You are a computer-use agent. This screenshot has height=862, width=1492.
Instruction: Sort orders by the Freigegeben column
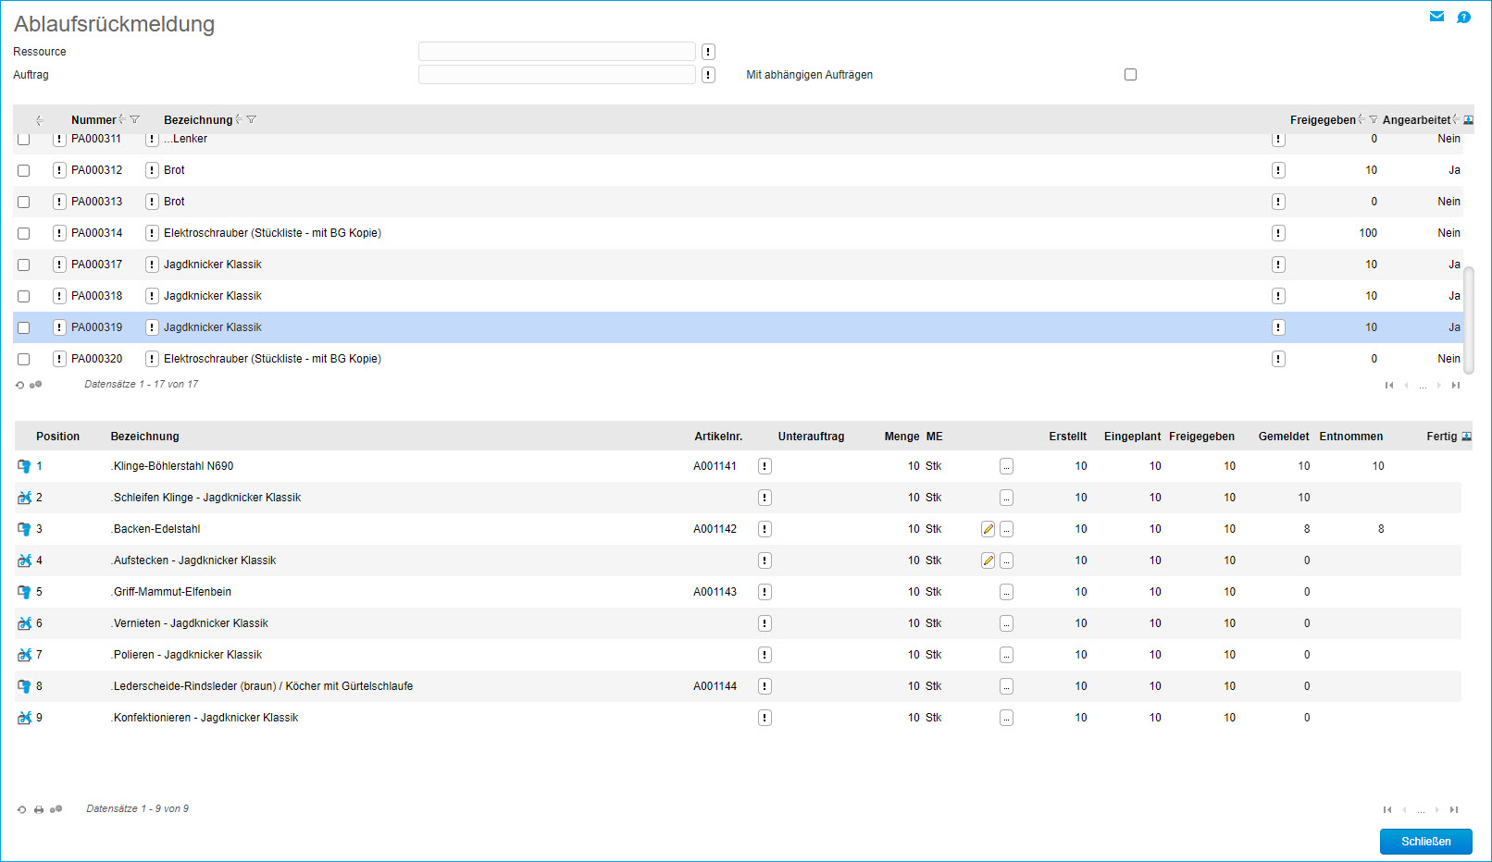tap(1322, 120)
